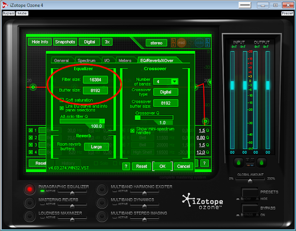Toggle Show mini-spectrum handles checkbox
Image resolution: width=296 pixels, height=231 pixels.
pos(132,131)
